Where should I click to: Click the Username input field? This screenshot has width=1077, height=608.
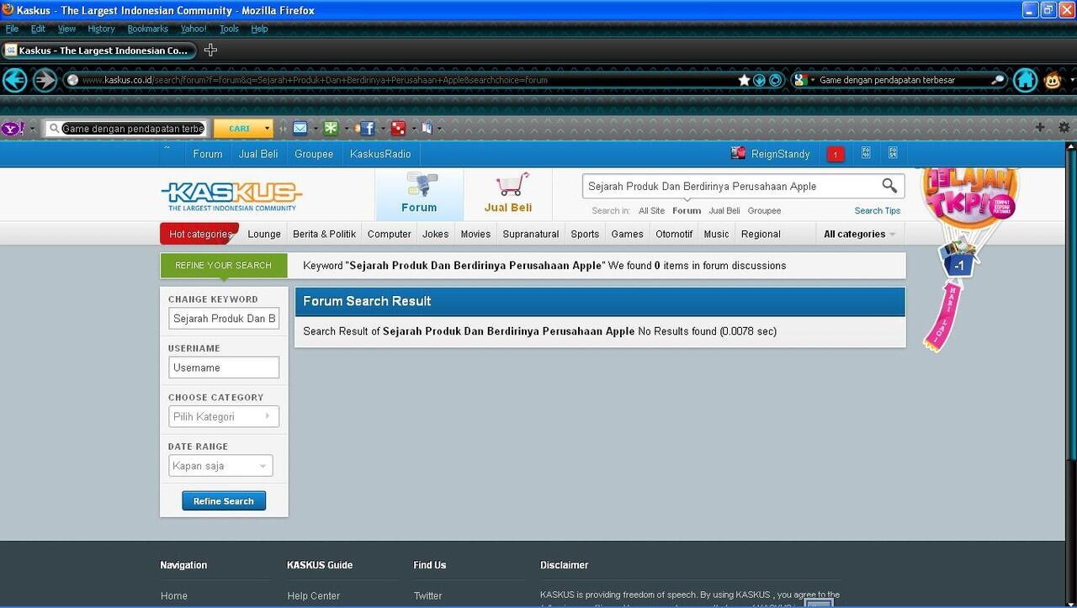click(x=224, y=367)
